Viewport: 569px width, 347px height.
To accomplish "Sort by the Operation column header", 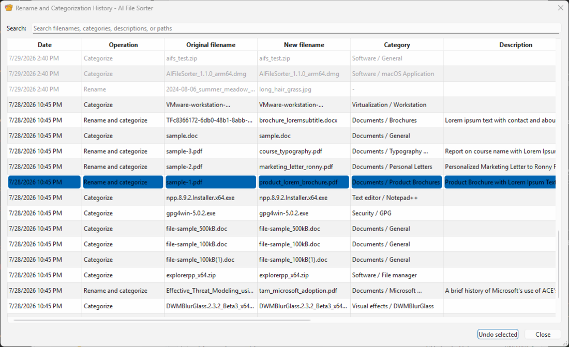I will coord(123,44).
